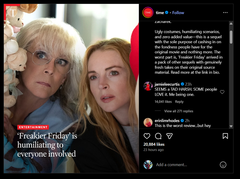Screen dimensions: 240x179
Task: Save the post with the bookmark icon
Action: click(x=225, y=136)
